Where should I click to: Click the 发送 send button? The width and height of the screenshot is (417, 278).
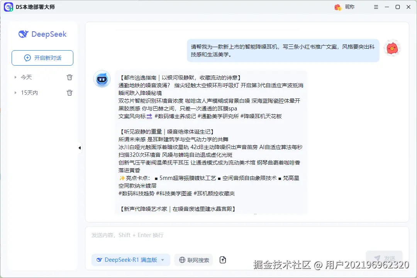coord(384,258)
